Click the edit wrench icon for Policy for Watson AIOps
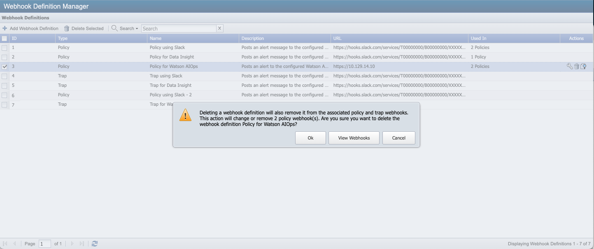Viewport: 594px width, 249px height. click(x=570, y=66)
